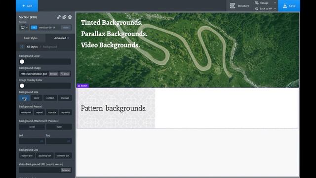This screenshot has width=316, height=178.
Task: Select the 'Video Backgrounds.' heading
Action: tap(110, 45)
